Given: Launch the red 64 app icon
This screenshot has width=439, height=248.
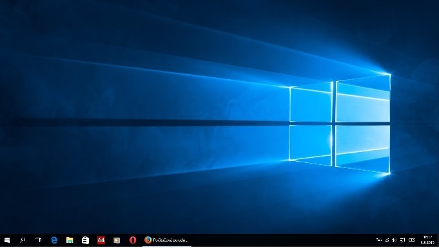Looking at the screenshot, I should click(101, 240).
